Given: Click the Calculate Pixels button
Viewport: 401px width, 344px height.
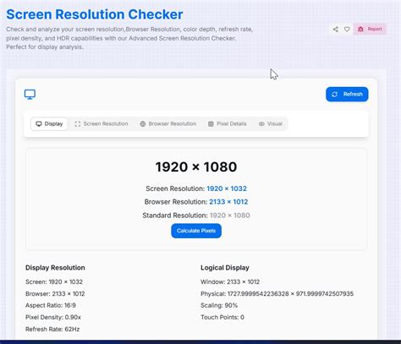Looking at the screenshot, I should (196, 231).
